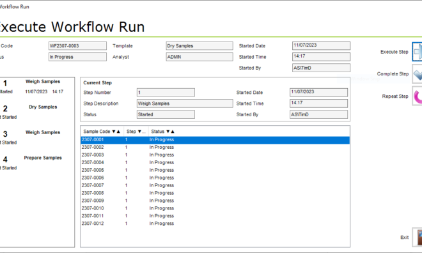
Task: Click the Template field Dry Samples
Action: point(199,46)
